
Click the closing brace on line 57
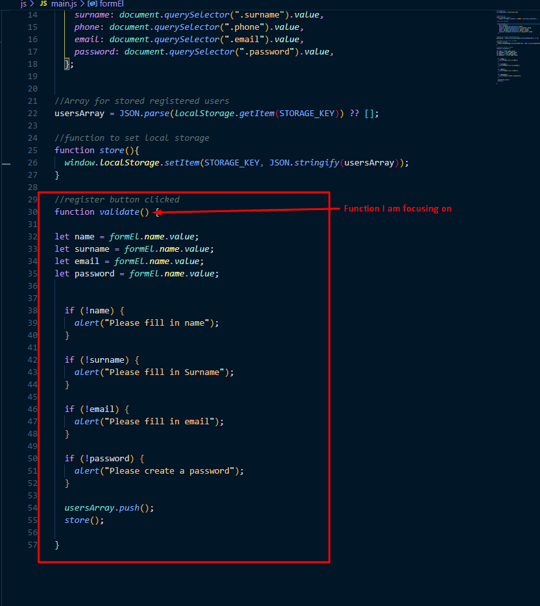[x=57, y=545]
